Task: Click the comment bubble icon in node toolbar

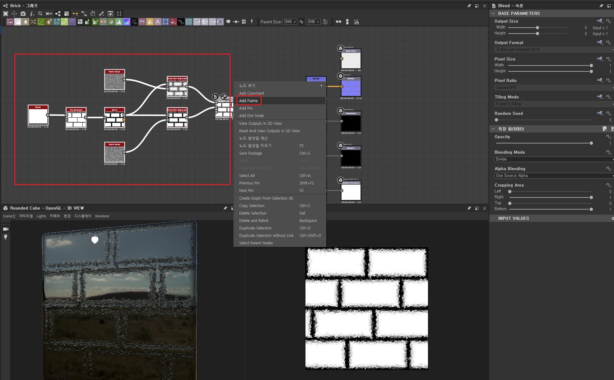Action: (x=228, y=22)
